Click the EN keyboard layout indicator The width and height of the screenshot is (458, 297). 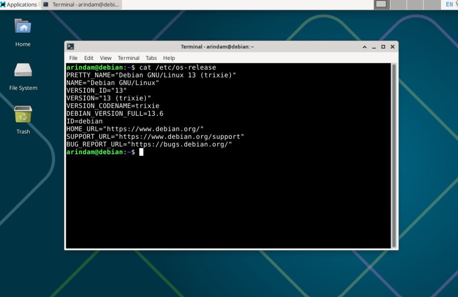[449, 4]
